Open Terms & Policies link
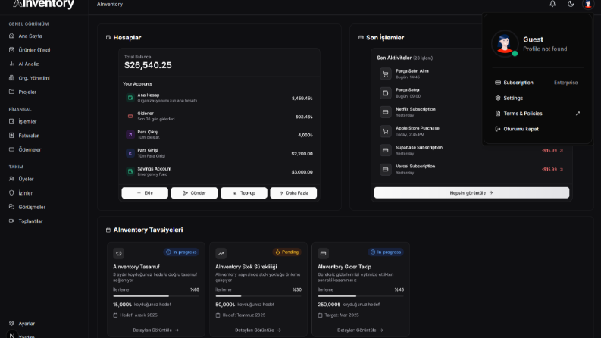Image resolution: width=601 pixels, height=338 pixels. pos(537,114)
